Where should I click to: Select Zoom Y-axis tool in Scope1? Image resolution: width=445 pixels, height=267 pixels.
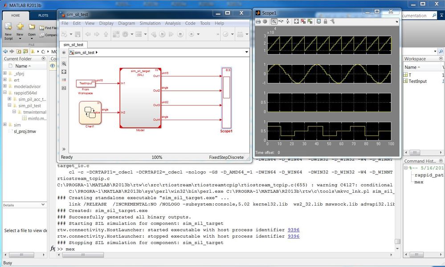click(x=288, y=21)
